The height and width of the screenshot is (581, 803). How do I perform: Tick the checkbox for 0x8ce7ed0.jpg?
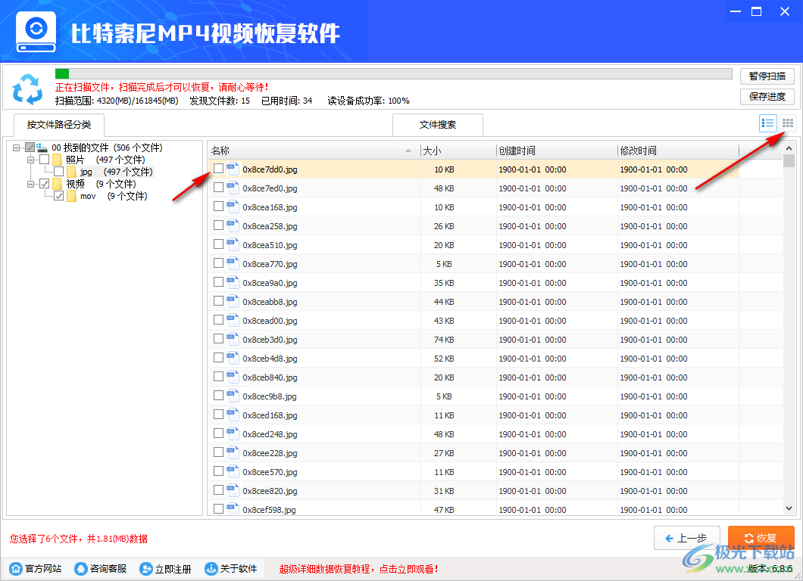(x=218, y=187)
